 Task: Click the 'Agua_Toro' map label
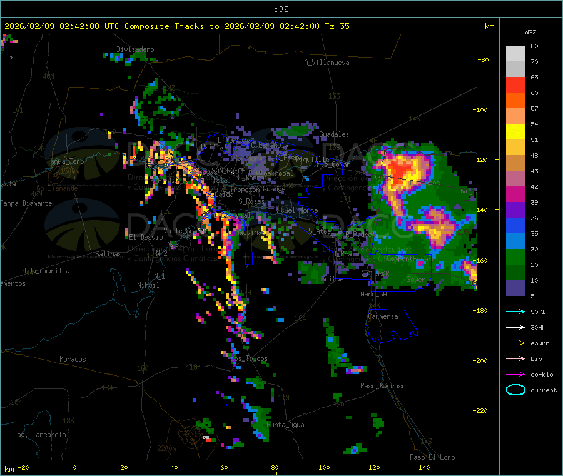(67, 161)
